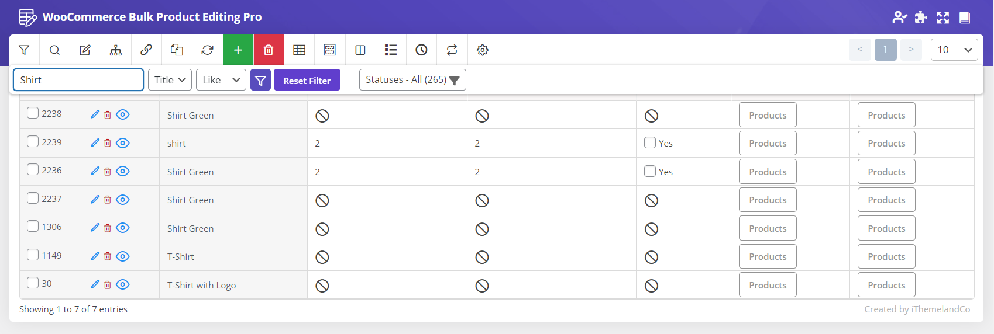Click the duplicate products toolbar icon
Viewport: 994px width, 334px height.
tap(177, 50)
